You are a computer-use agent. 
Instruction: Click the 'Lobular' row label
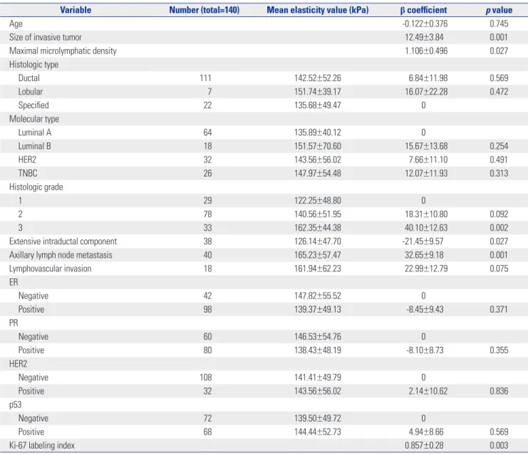pos(31,92)
